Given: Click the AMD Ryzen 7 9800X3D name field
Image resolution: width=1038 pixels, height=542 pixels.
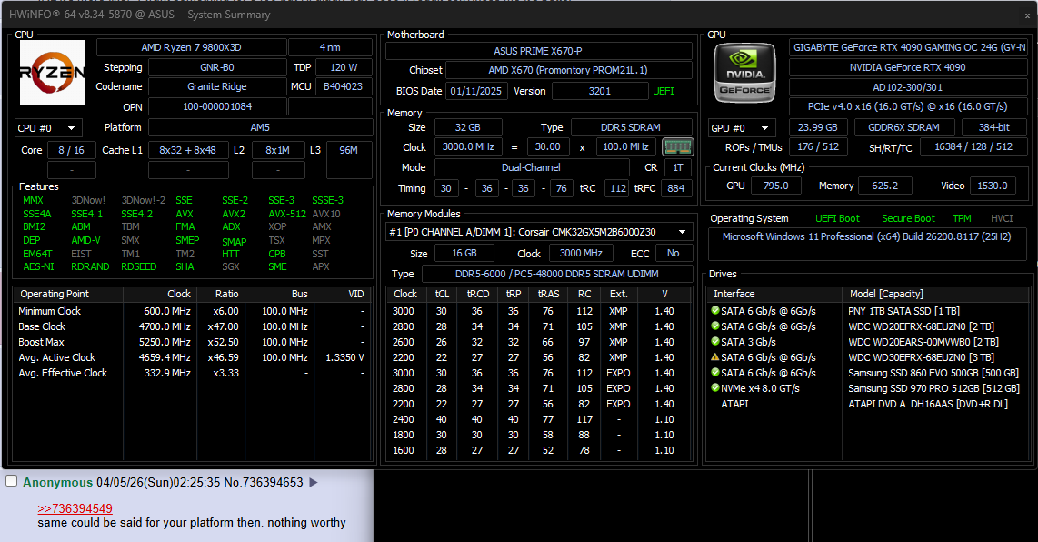Looking at the screenshot, I should pyautogui.click(x=191, y=47).
